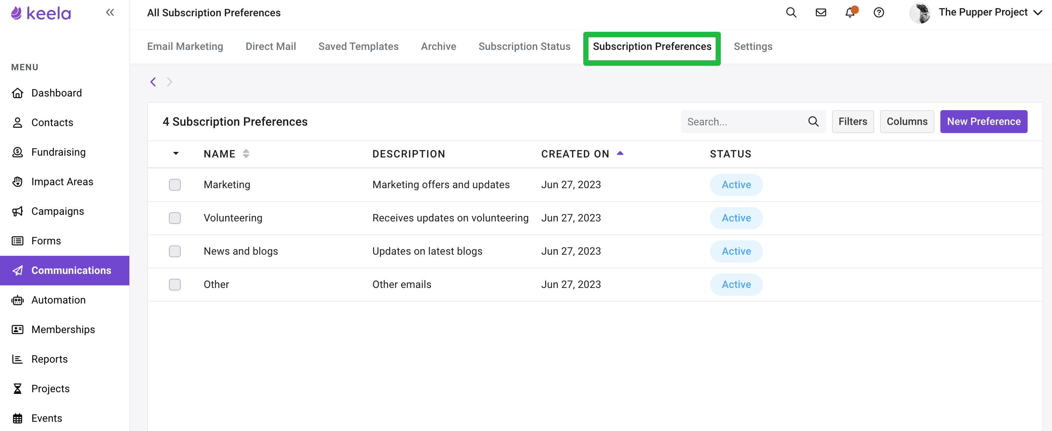Click the Active status of Marketing
This screenshot has height=431, width=1052.
736,185
